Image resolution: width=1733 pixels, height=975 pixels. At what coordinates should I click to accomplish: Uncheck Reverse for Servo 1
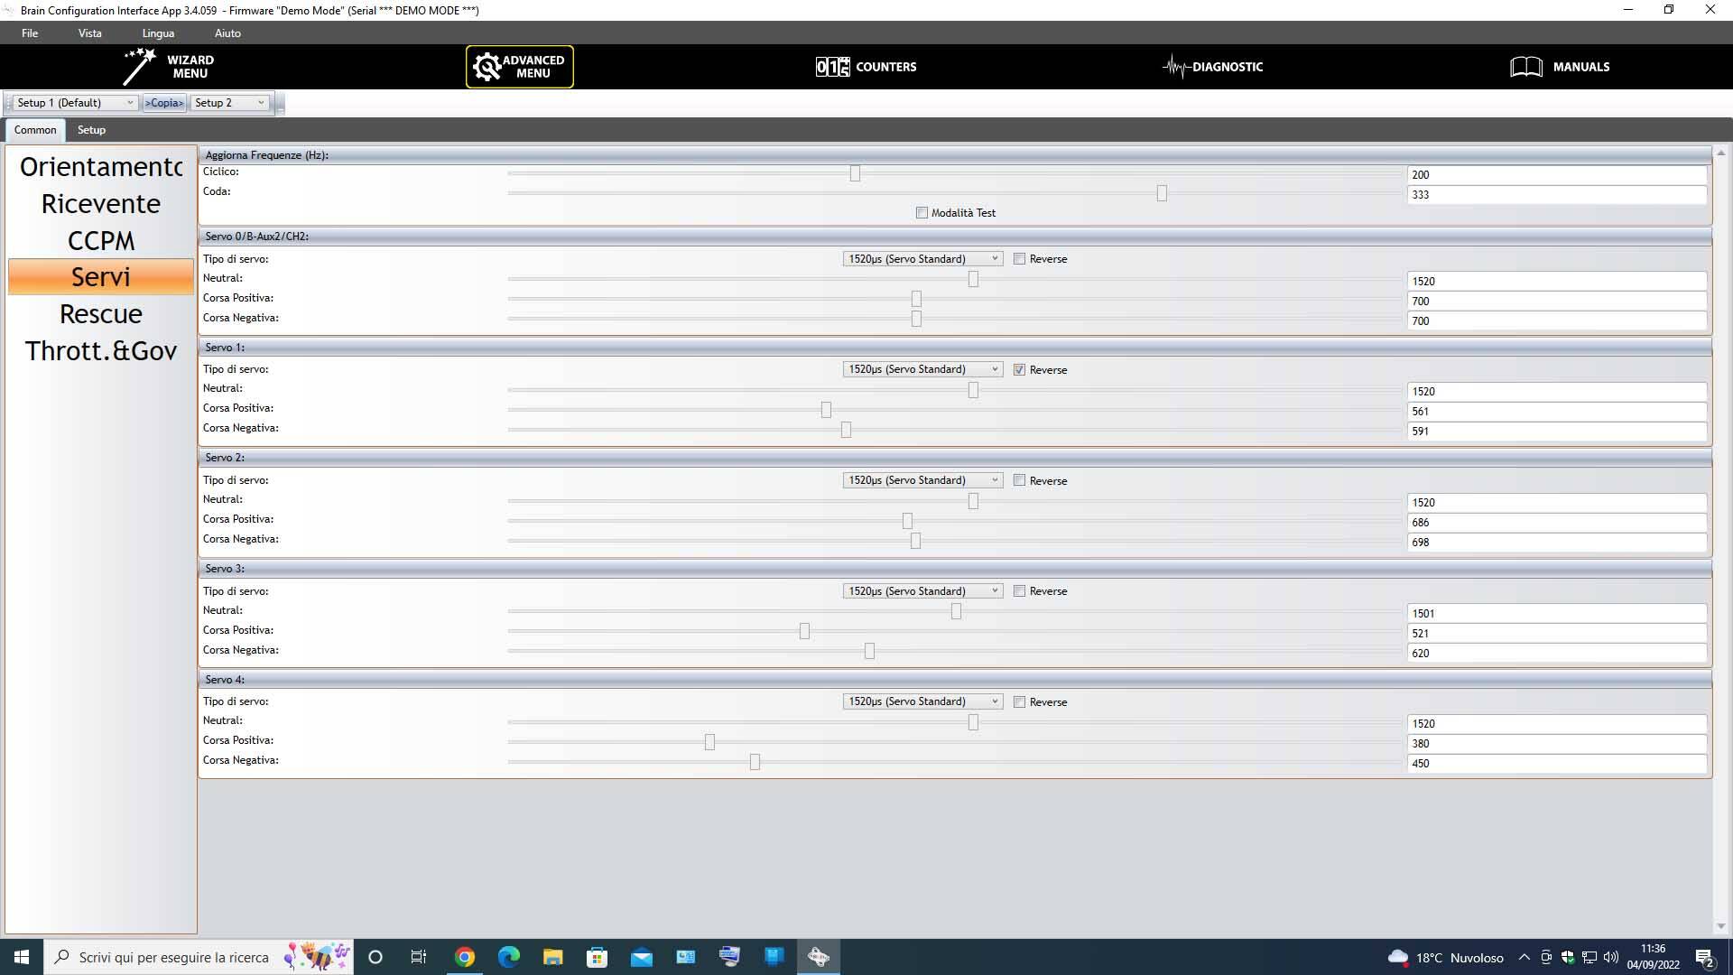1019,369
